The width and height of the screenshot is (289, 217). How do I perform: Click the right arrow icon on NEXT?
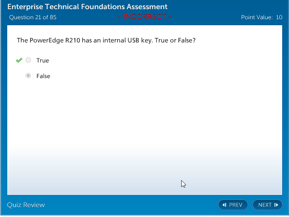coord(276,205)
